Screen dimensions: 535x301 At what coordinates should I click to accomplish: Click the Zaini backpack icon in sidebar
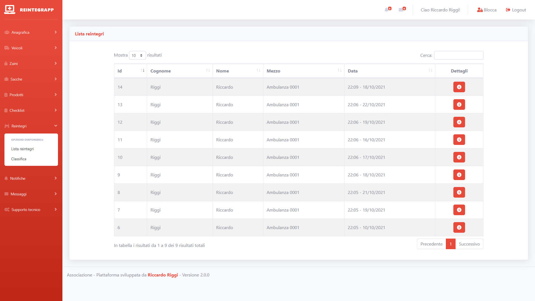6,64
